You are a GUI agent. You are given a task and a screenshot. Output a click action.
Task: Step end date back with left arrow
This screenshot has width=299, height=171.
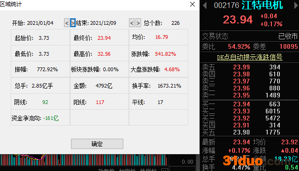132,23
